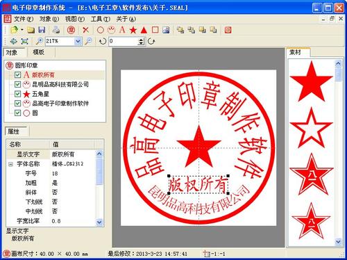Click the 字宽比率 value 0.8

tap(56, 221)
